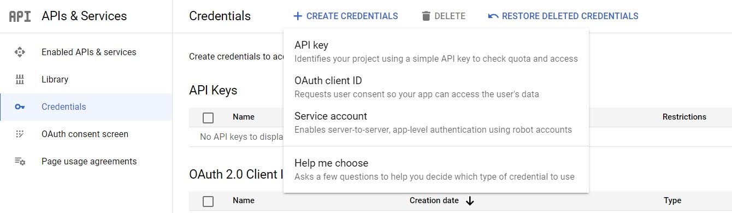
Task: Click the Credentials key icon
Action: pyautogui.click(x=20, y=107)
